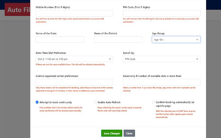Click the 'Search By:' label
Viewport: 221px width, 138px height.
pos(129,53)
